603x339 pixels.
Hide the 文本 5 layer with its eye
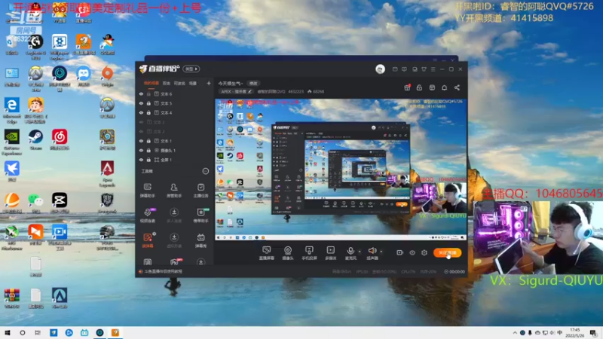coord(141,103)
